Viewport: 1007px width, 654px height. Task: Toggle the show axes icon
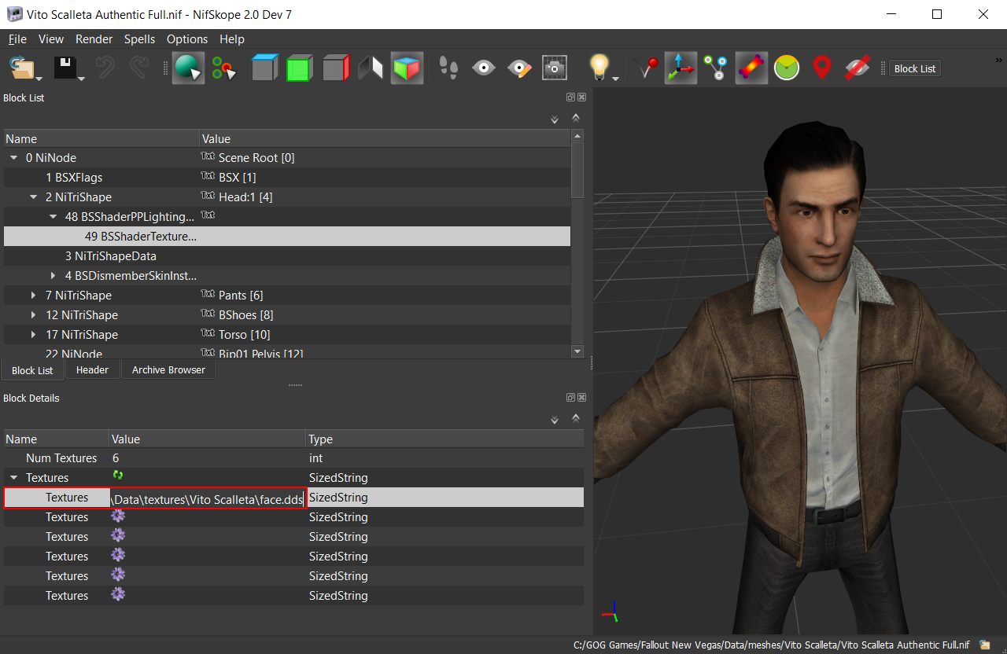pos(681,68)
